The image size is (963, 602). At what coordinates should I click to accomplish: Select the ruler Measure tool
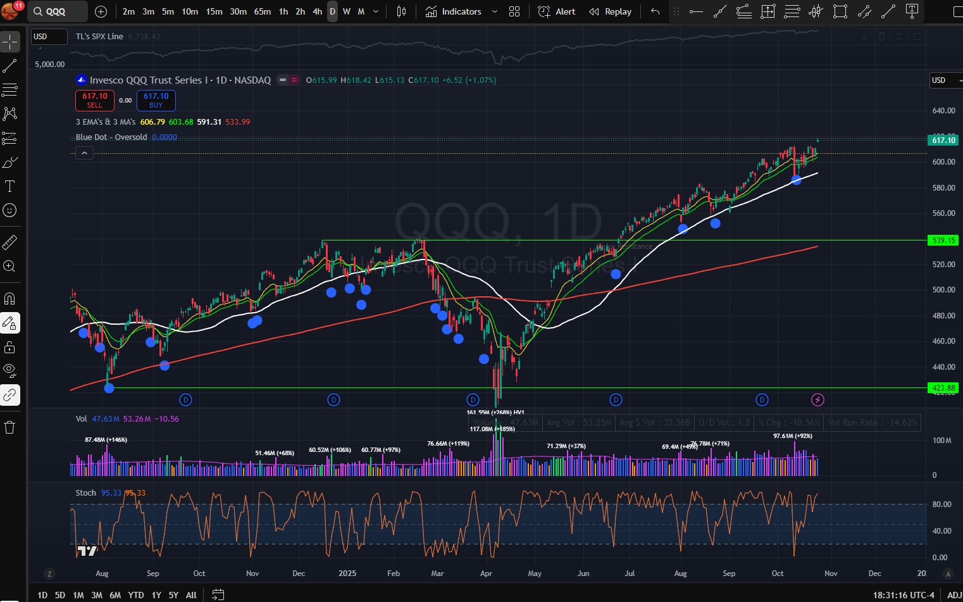(10, 242)
